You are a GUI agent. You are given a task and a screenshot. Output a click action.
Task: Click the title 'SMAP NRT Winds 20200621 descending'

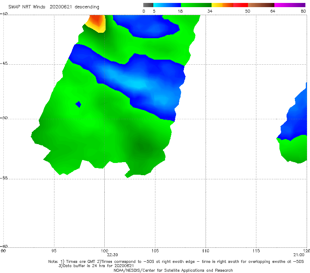[x=54, y=7]
